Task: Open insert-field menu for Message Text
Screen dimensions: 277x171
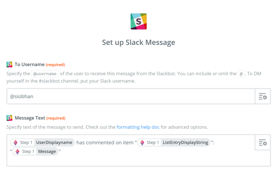Action: point(263,142)
